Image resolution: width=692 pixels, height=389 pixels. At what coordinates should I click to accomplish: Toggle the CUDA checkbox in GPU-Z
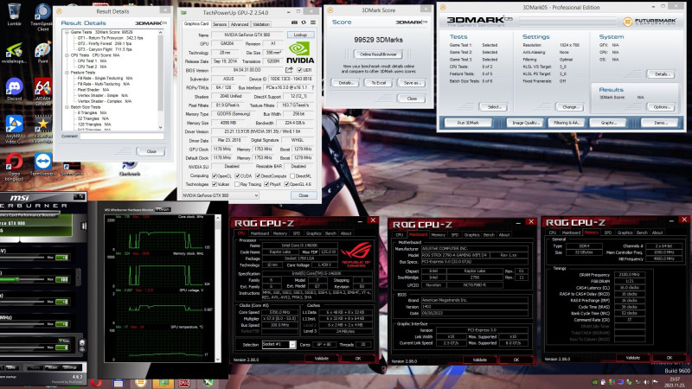[x=237, y=176]
